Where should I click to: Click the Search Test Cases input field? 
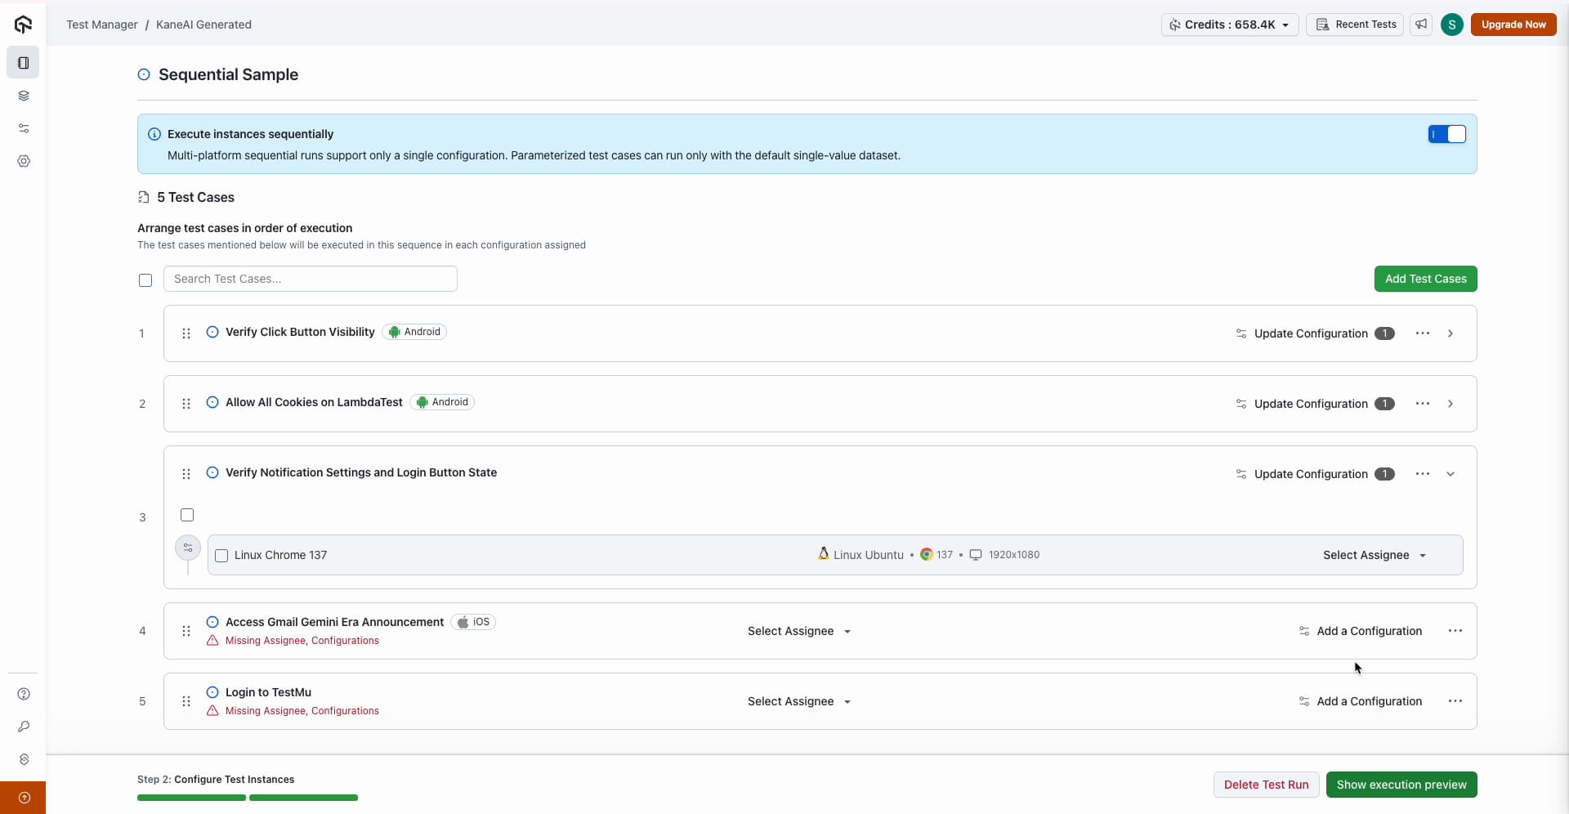(x=310, y=279)
